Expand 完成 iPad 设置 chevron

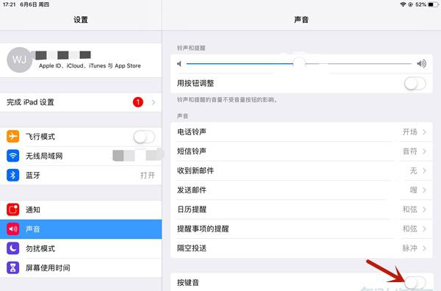click(154, 102)
